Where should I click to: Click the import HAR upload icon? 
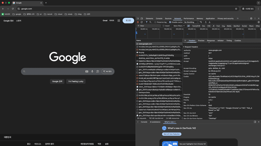point(205,22)
